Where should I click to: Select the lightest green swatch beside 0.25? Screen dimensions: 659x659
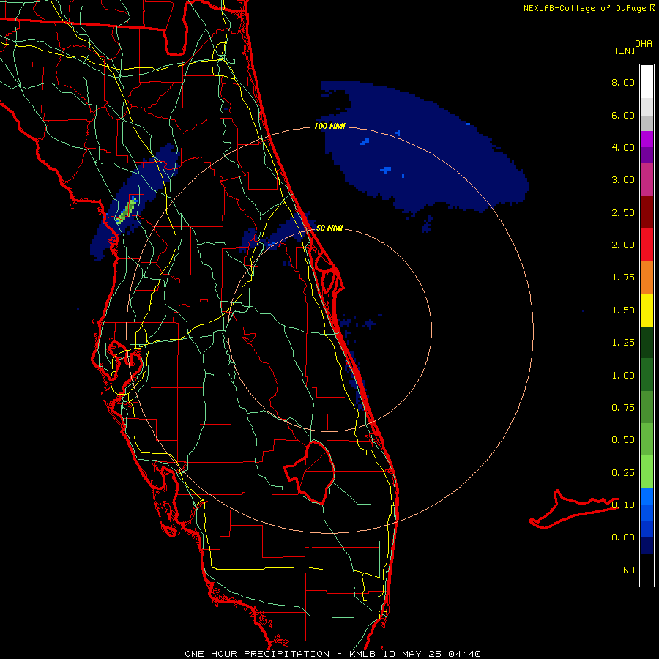(647, 472)
